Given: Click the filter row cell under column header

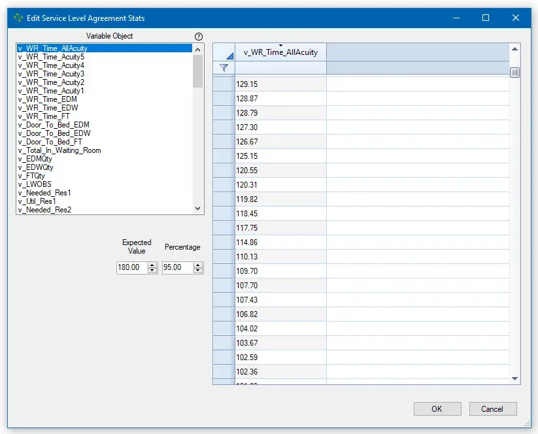Looking at the screenshot, I should pyautogui.click(x=280, y=68).
